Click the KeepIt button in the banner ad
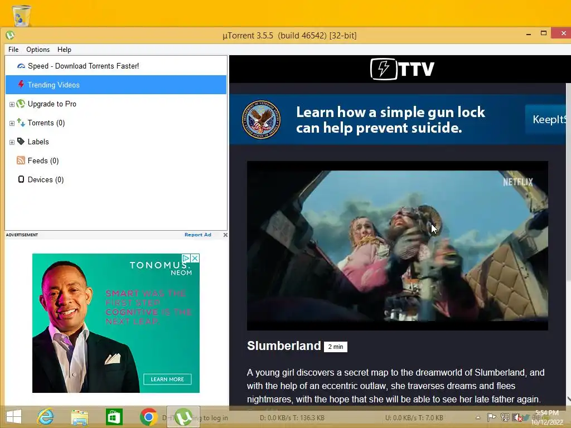Screen dimensions: 571x428 [545, 119]
